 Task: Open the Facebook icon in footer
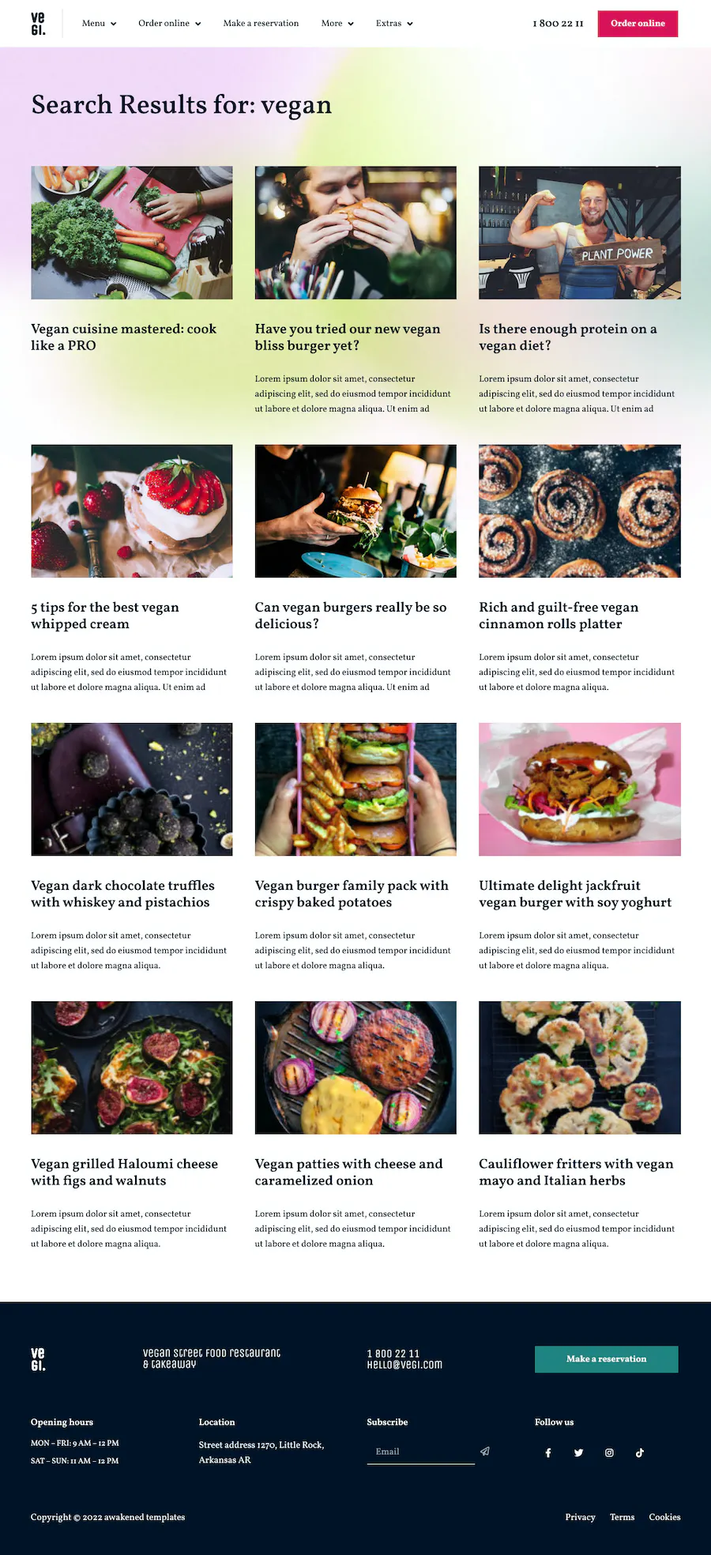click(x=548, y=1452)
